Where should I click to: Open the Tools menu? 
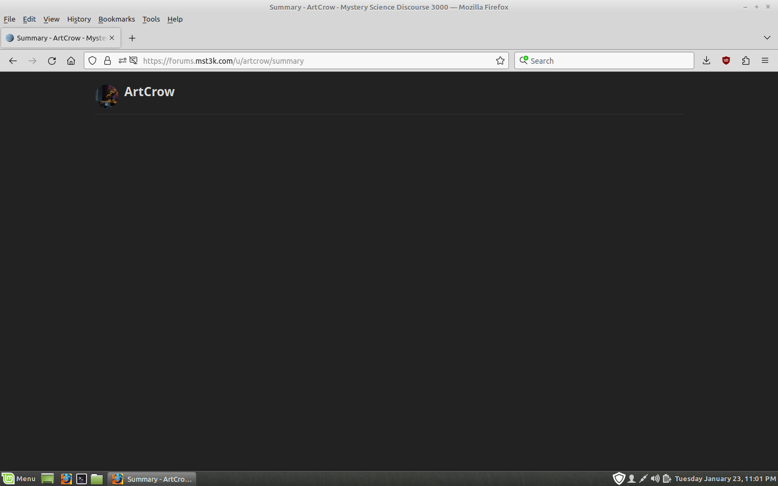tap(151, 19)
